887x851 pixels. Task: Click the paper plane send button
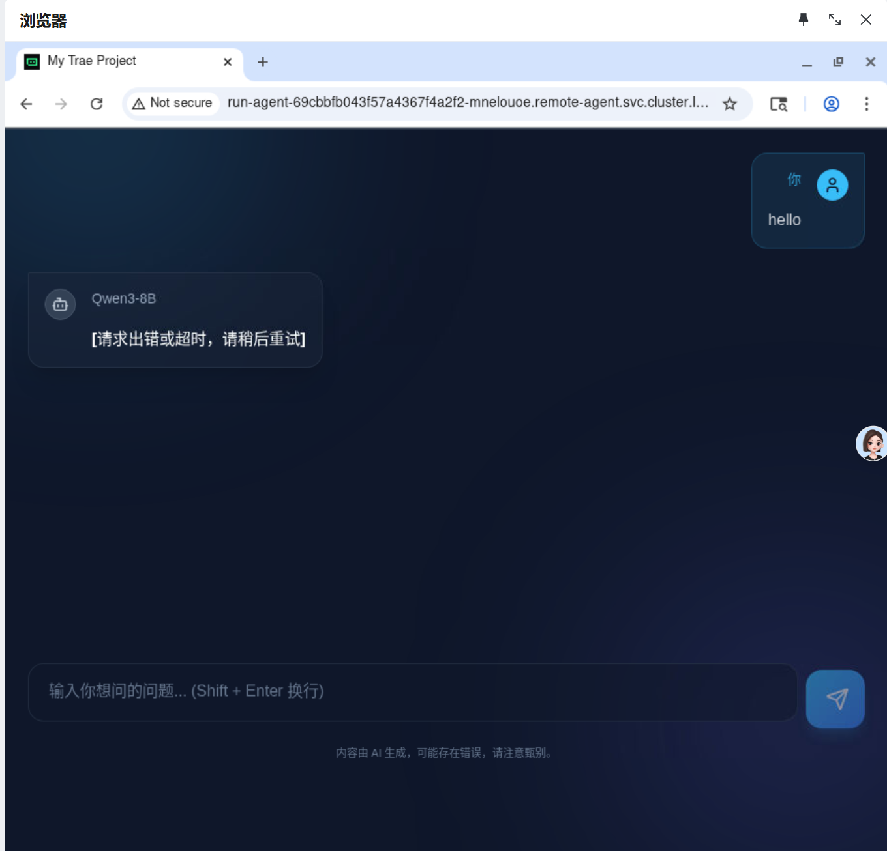click(x=835, y=699)
